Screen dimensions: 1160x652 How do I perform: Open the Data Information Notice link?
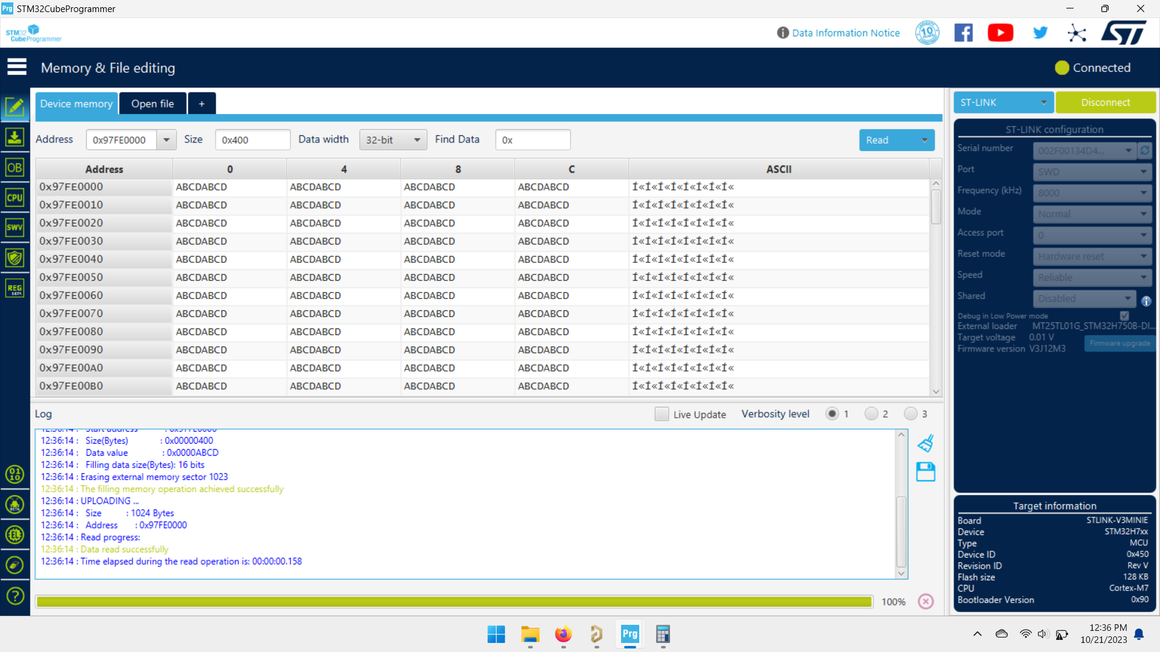[x=845, y=33]
